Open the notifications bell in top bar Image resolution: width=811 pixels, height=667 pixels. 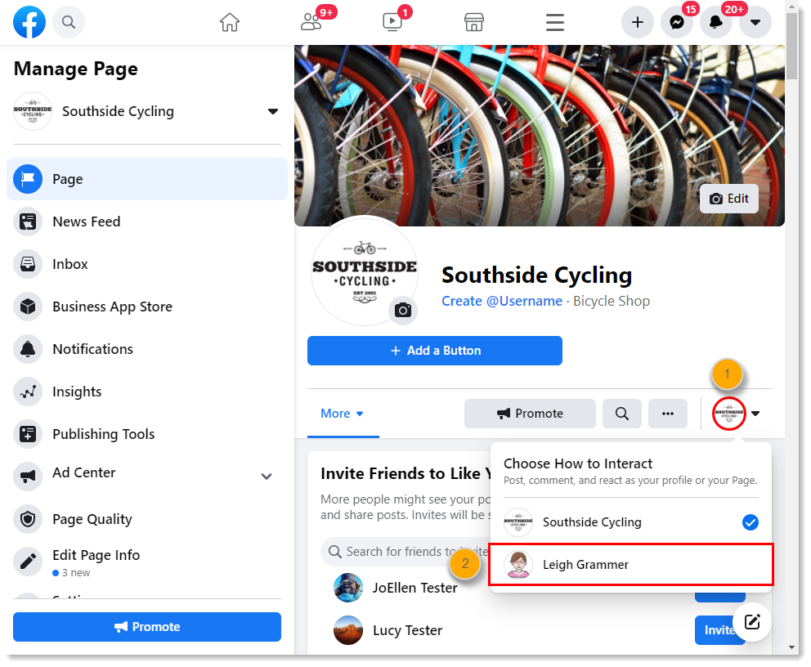click(716, 22)
